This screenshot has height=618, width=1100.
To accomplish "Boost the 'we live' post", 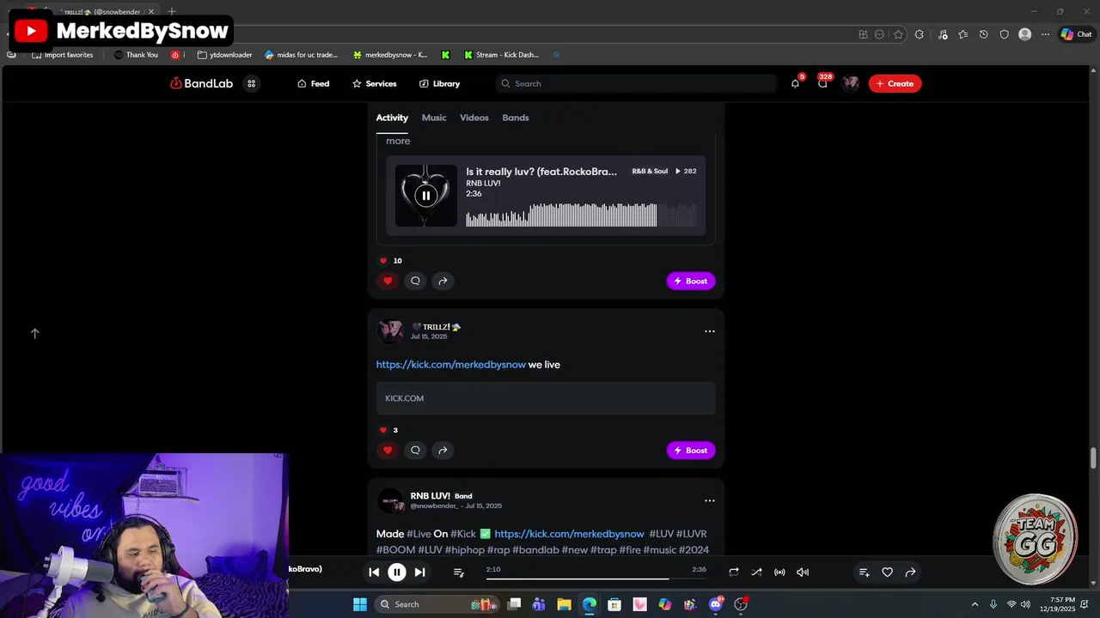I will pos(691,450).
